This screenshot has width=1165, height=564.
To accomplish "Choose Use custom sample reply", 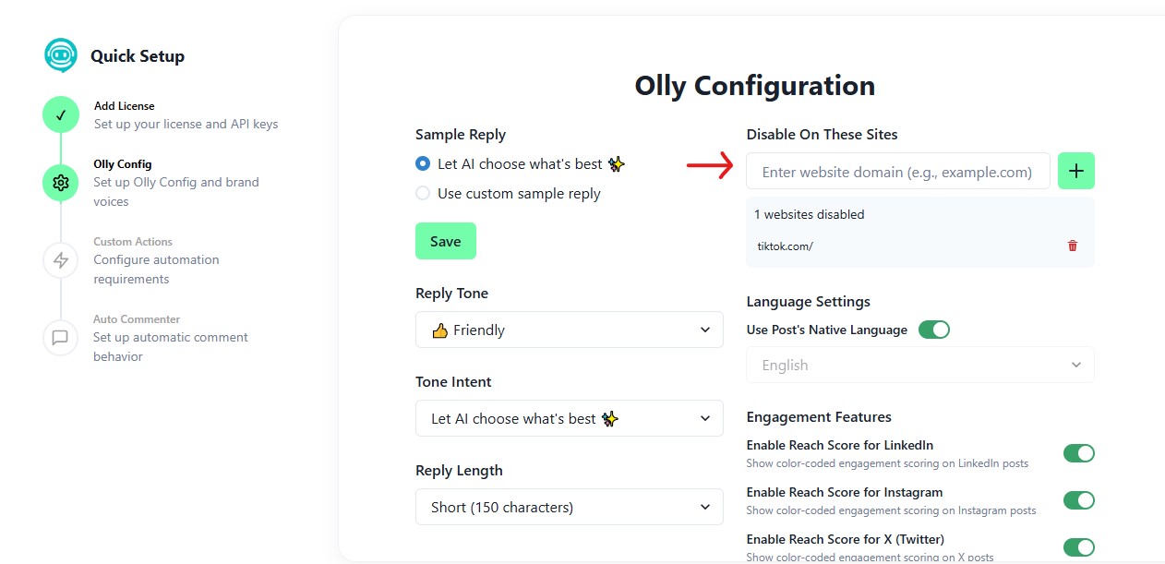I will coord(422,193).
